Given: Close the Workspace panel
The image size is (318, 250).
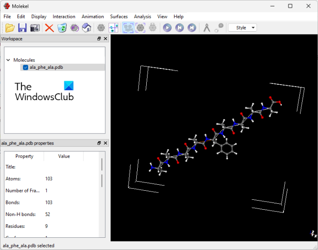Looking at the screenshot, I should tap(105, 39).
